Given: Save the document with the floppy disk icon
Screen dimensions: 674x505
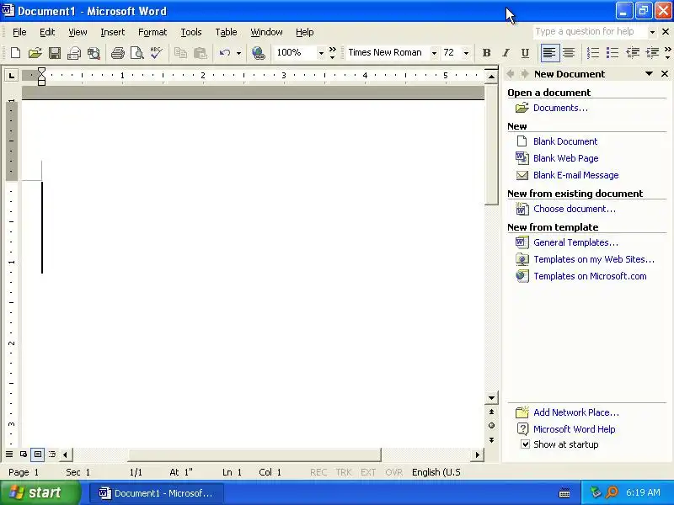Looking at the screenshot, I should coord(55,53).
